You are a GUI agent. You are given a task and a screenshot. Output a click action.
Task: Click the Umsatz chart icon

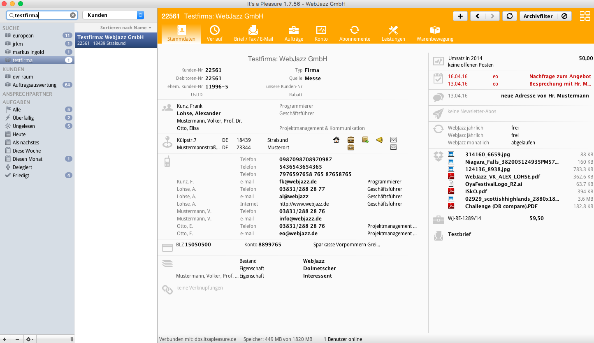pos(439,62)
